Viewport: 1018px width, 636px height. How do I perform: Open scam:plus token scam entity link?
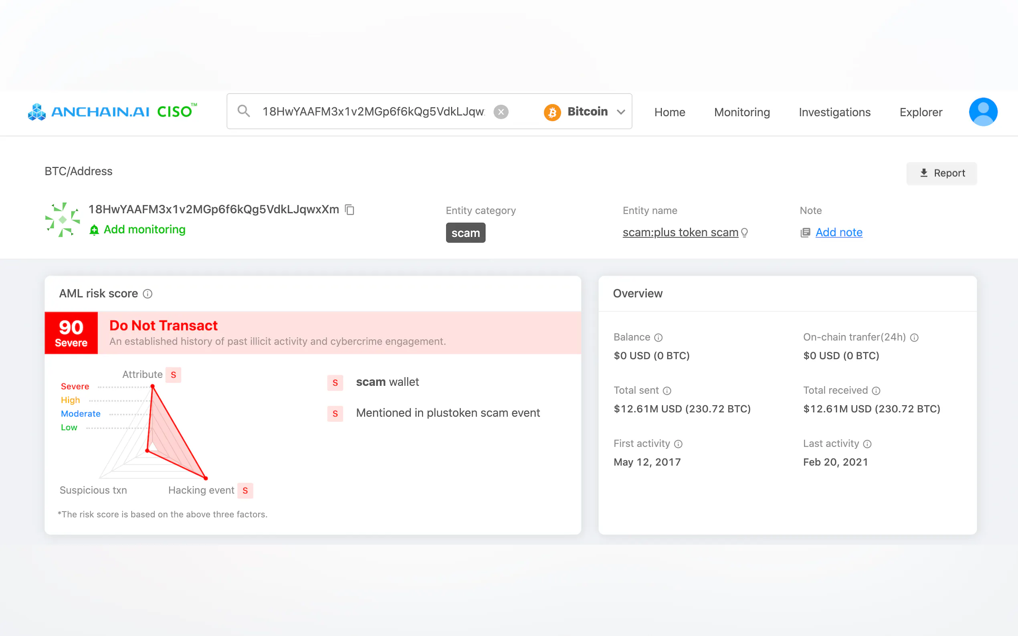(680, 232)
